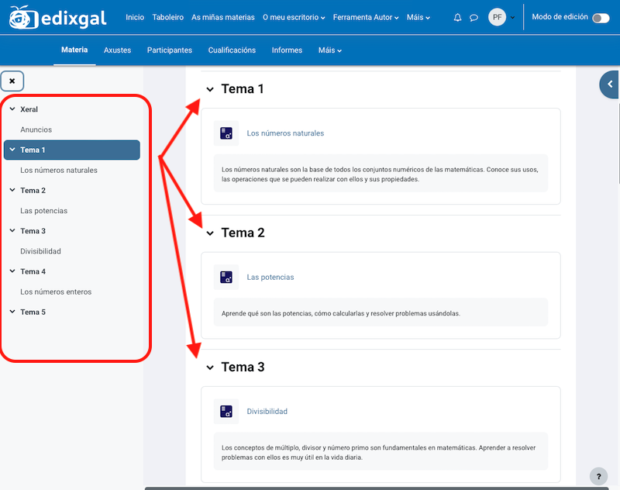
Task: Select Los números enteros in sidebar
Action: [56, 292]
